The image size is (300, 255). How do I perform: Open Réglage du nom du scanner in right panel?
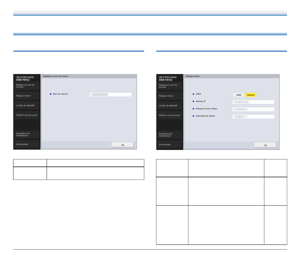(170, 86)
